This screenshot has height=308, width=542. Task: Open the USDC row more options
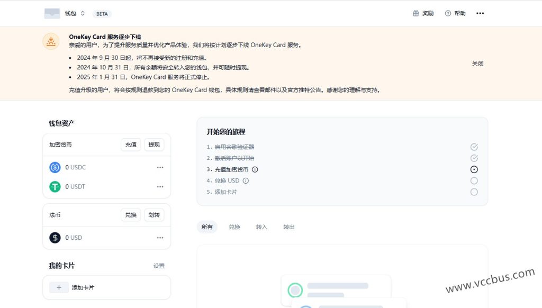(160, 167)
